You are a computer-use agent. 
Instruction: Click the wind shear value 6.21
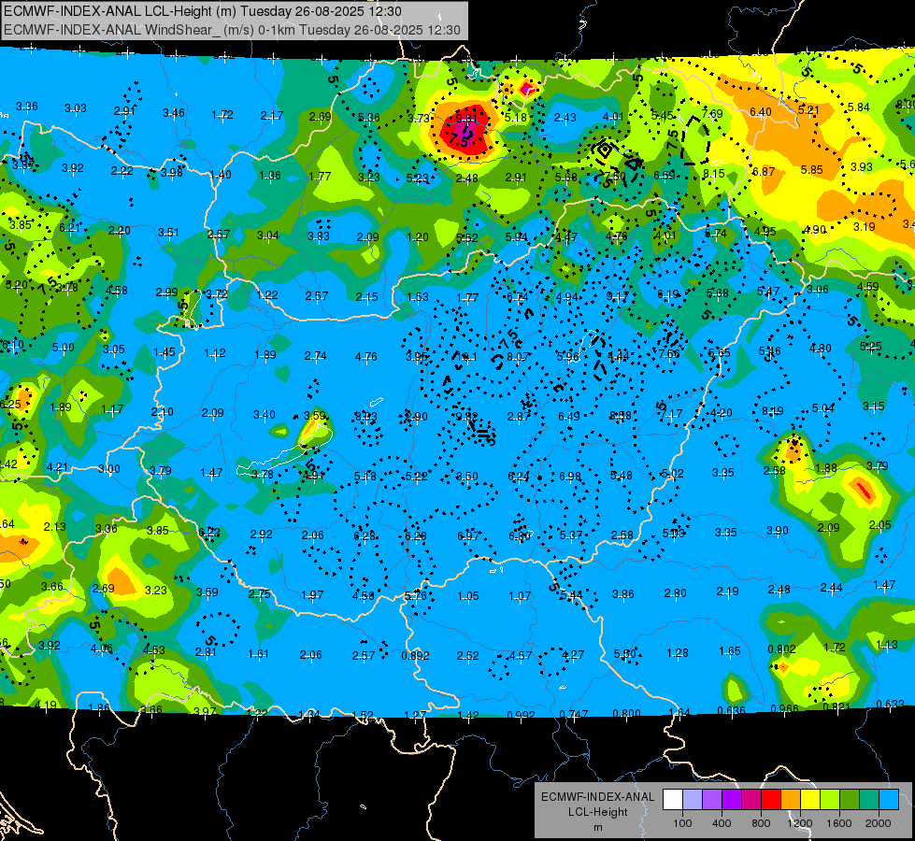[69, 228]
